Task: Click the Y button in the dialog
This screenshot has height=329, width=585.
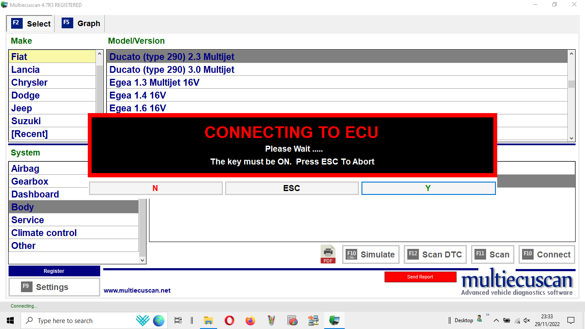Action: [428, 188]
